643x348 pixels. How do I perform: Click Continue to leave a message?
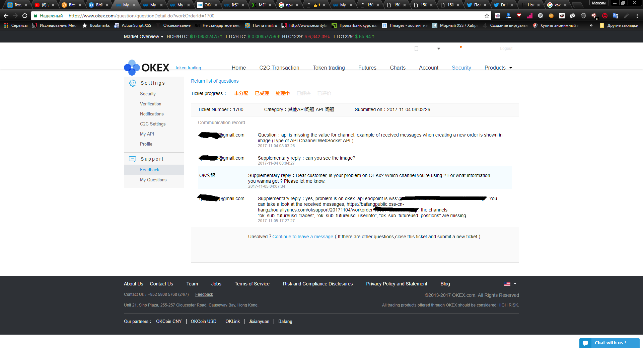coord(303,237)
